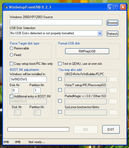Screen dimensions: 129x148
Task: Launch RMPrepUSB format tool
Action: click(87, 51)
